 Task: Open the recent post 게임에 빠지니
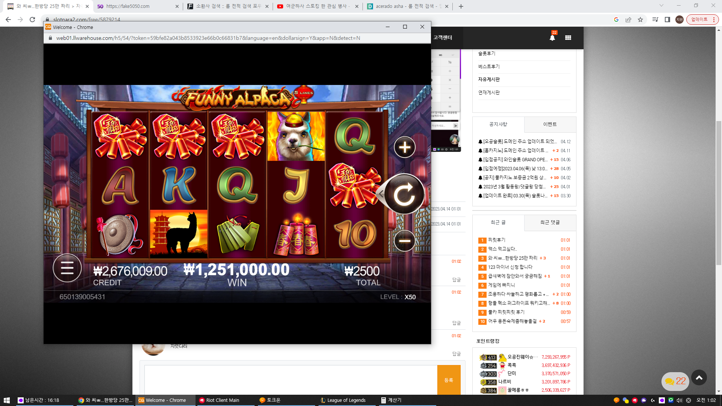(502, 285)
